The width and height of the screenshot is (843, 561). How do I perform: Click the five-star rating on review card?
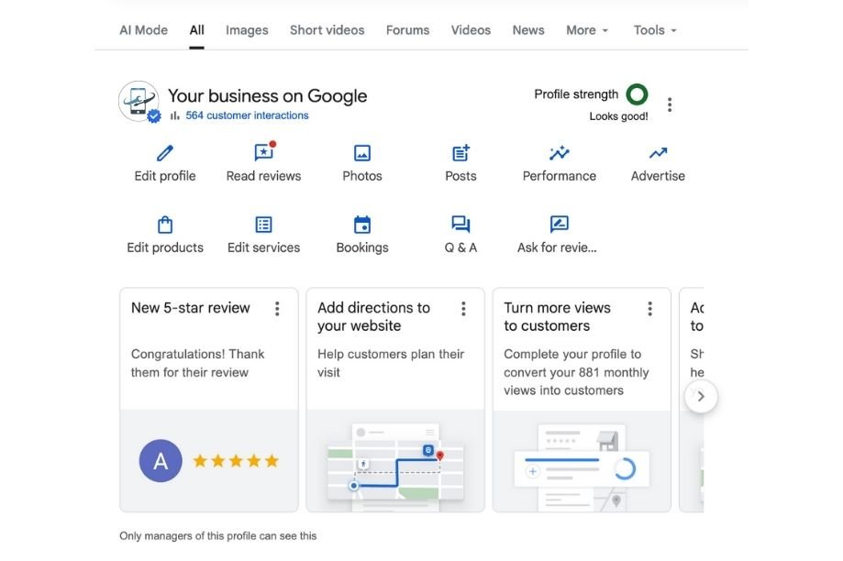[x=236, y=461]
